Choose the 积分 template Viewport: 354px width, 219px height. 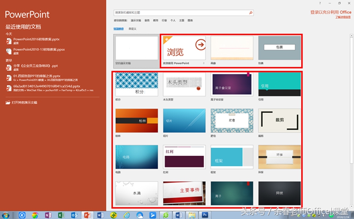(136, 84)
